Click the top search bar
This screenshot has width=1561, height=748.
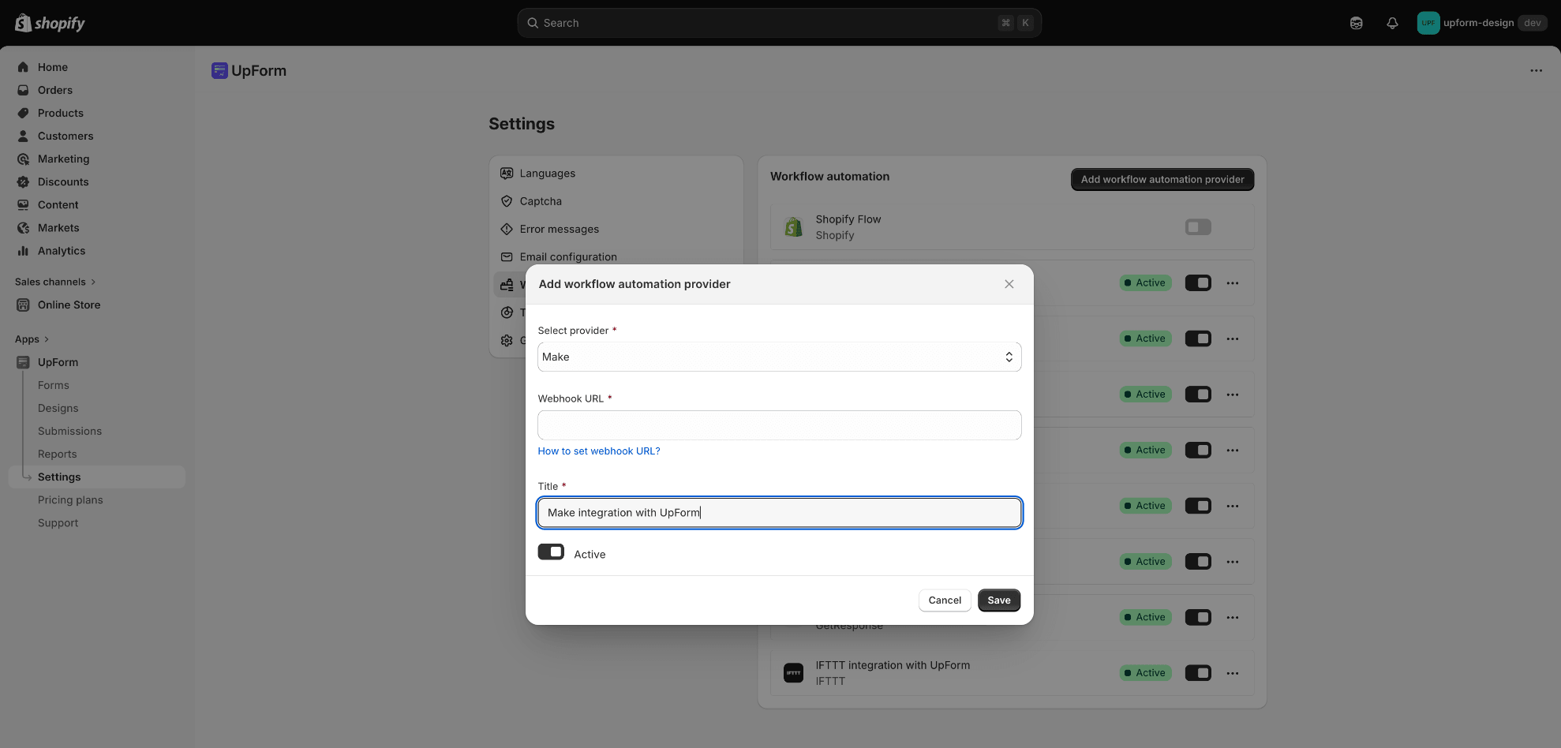779,23
